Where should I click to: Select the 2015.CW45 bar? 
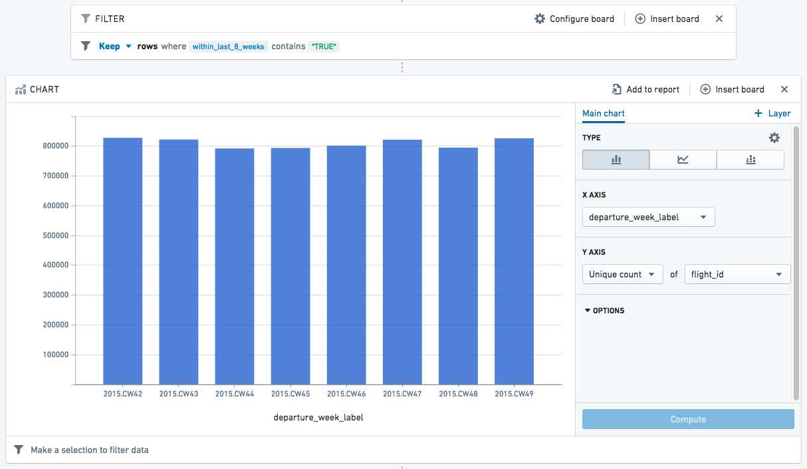(x=290, y=266)
